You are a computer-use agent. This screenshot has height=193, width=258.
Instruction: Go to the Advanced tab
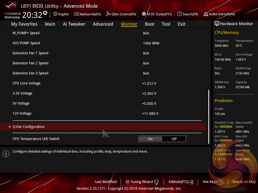click(x=103, y=24)
